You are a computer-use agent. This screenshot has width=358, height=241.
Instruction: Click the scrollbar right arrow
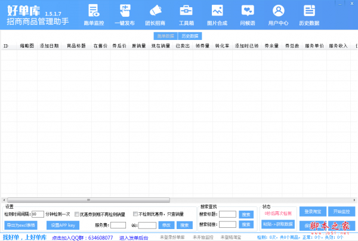[354, 200]
